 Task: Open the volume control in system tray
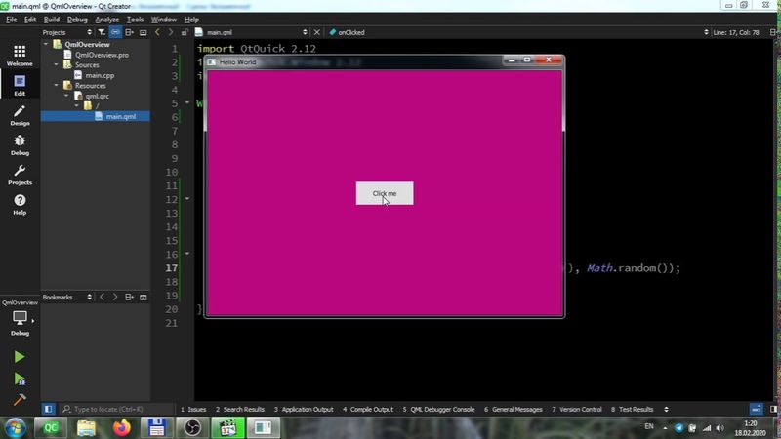[x=720, y=428]
